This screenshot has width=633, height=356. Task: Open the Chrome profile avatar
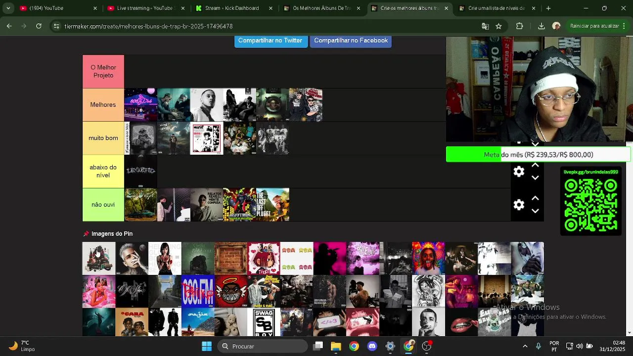pyautogui.click(x=556, y=26)
